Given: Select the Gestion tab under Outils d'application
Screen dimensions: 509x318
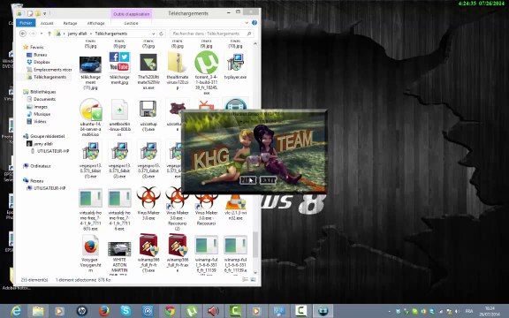Looking at the screenshot, I should point(131,23).
